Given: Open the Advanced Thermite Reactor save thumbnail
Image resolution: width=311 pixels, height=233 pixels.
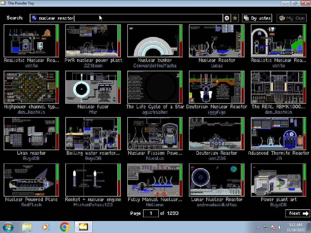Looking at the screenshot, I should (279, 133).
